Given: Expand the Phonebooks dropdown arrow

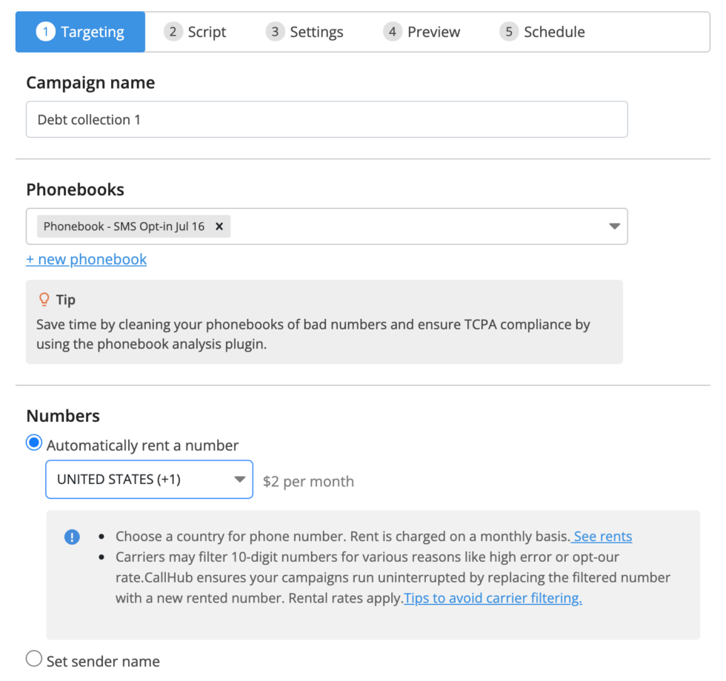Looking at the screenshot, I should 614,227.
